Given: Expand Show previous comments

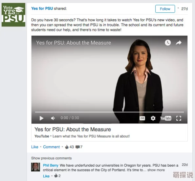Looking at the screenshot, I should 51,158.
